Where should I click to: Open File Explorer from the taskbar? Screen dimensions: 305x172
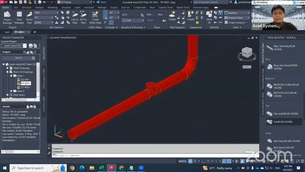pyautogui.click(x=91, y=168)
